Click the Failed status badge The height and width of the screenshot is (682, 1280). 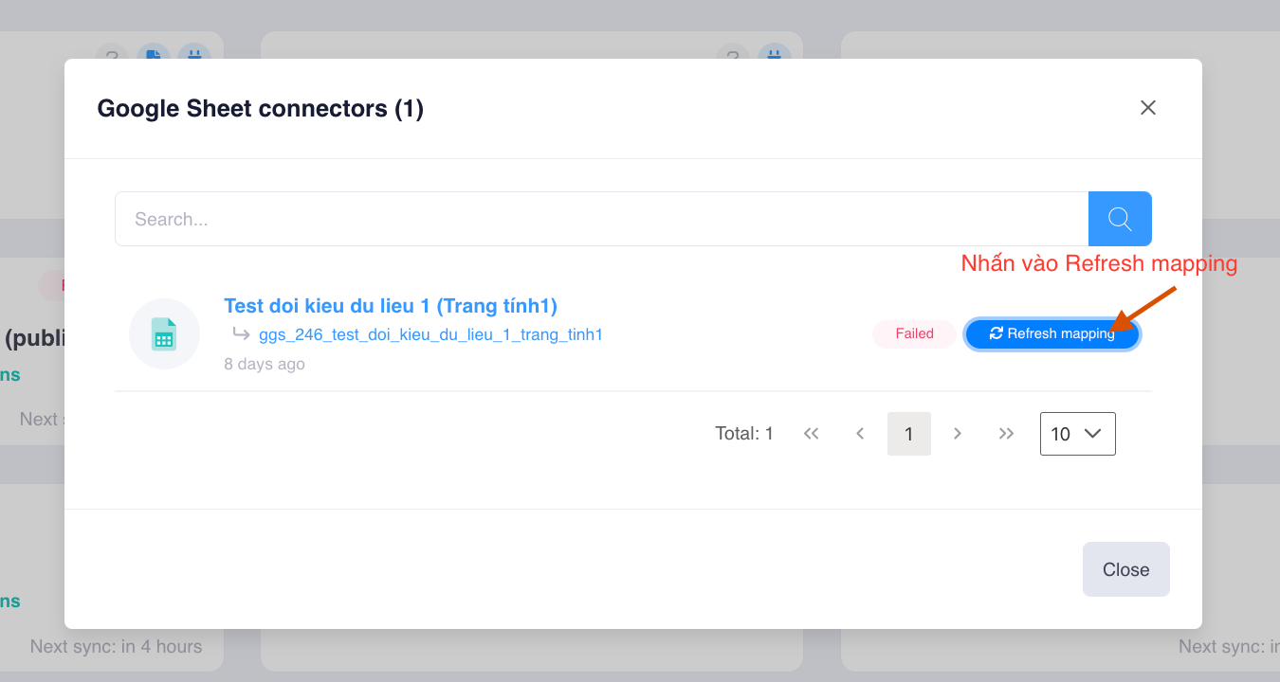point(915,333)
